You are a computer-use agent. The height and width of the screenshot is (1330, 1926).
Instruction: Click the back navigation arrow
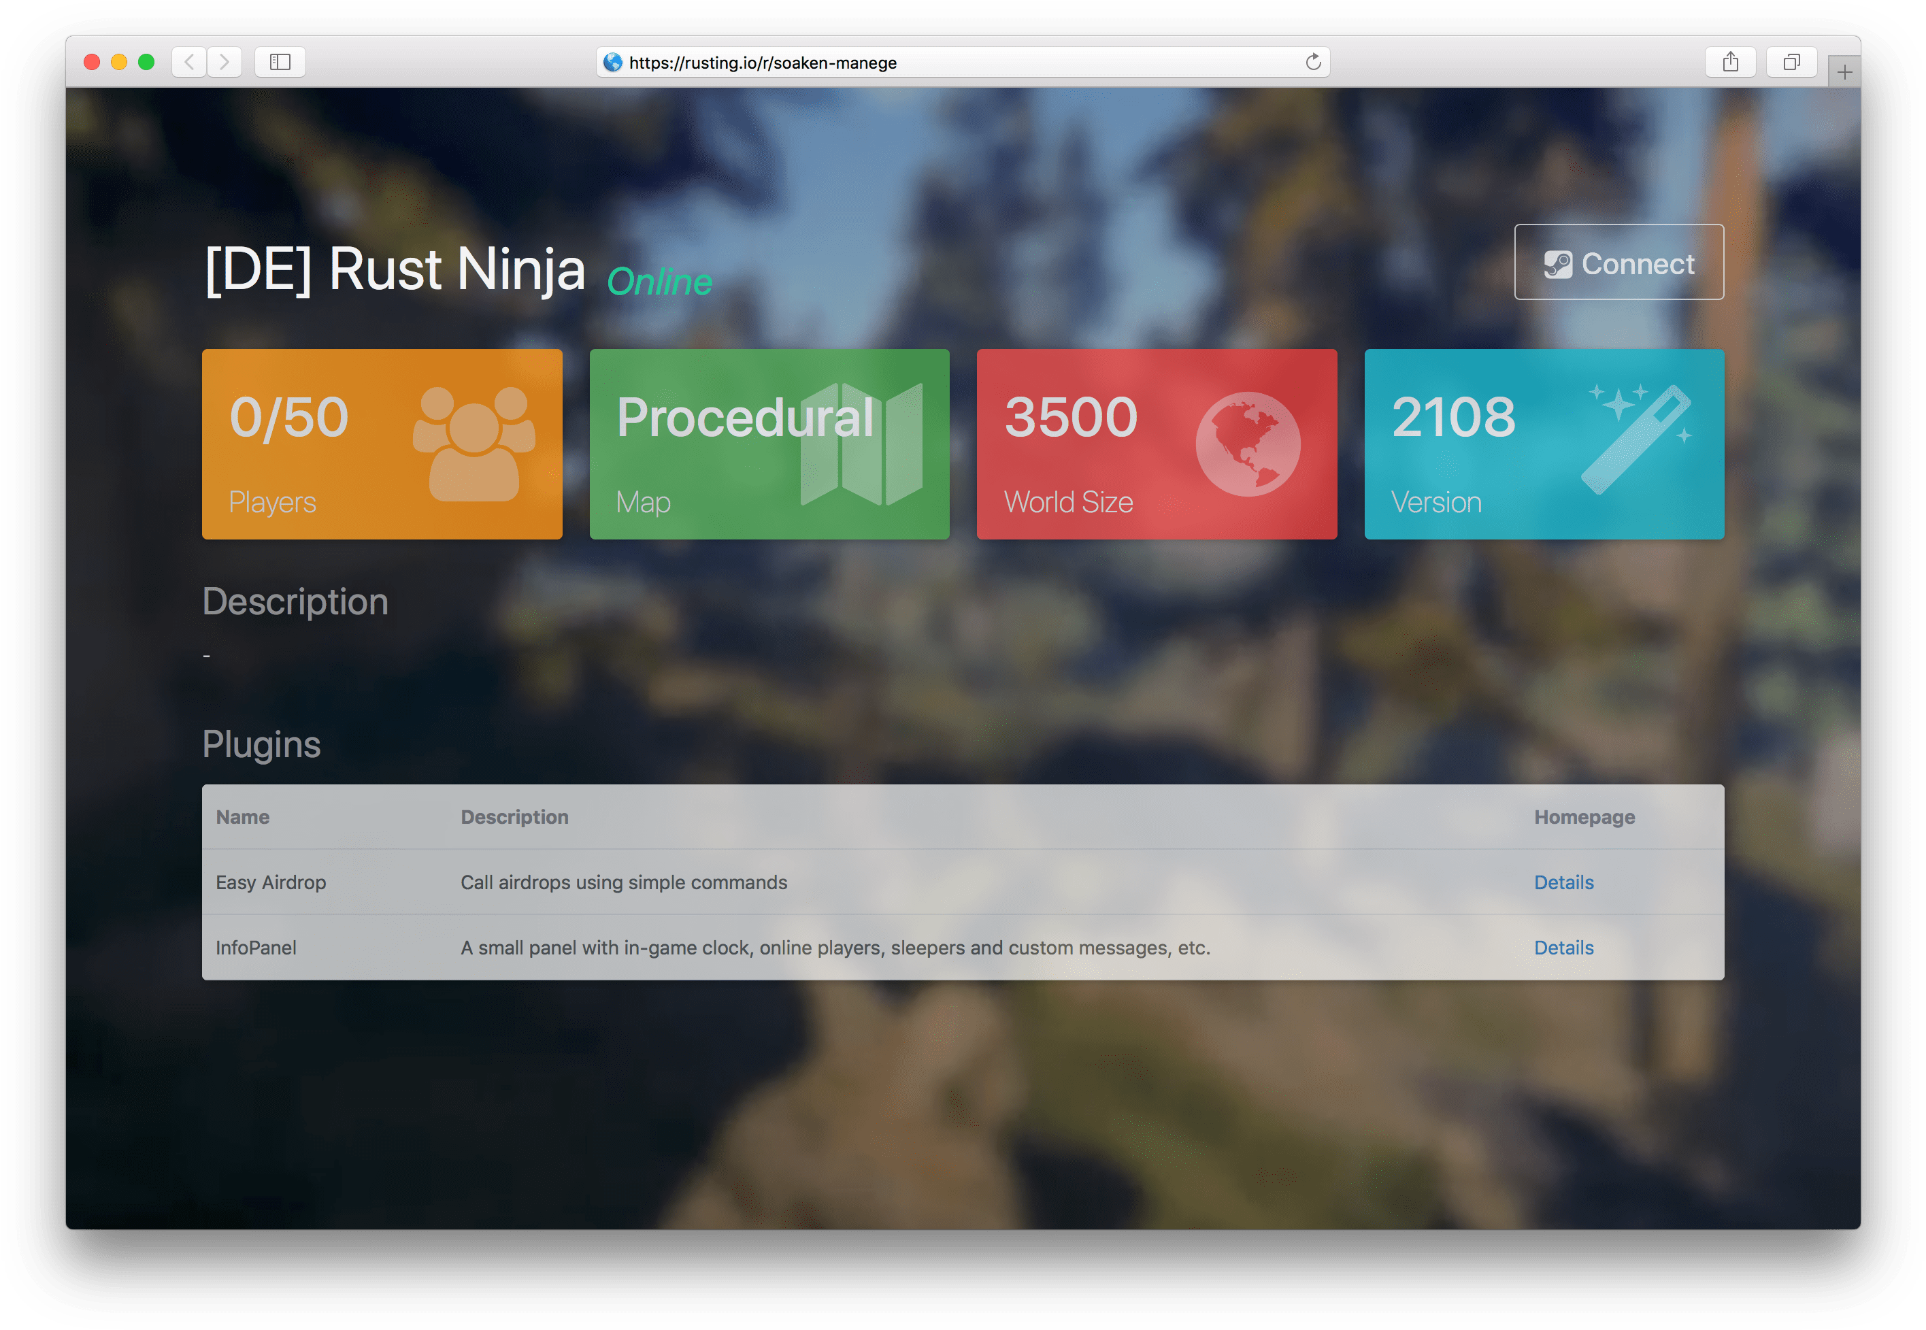[189, 62]
